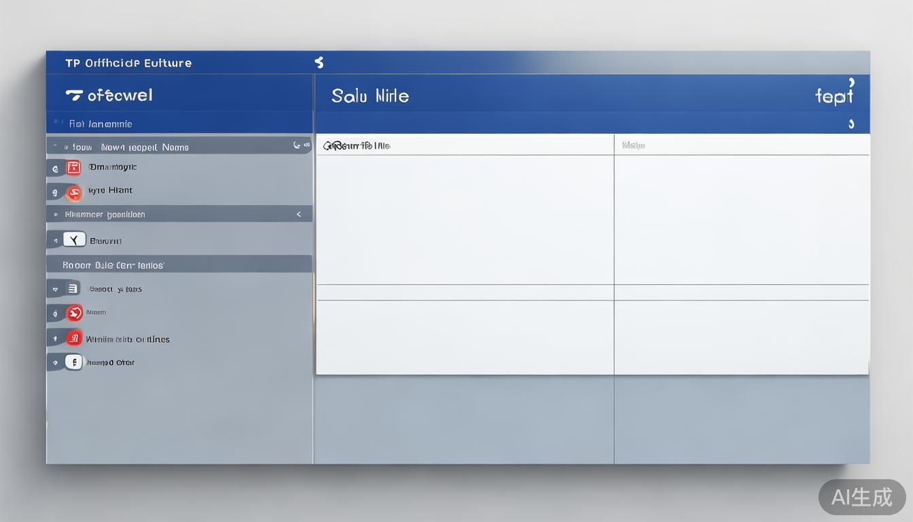
Task: Collapse section using the left-pointing chevron
Action: coord(298,214)
